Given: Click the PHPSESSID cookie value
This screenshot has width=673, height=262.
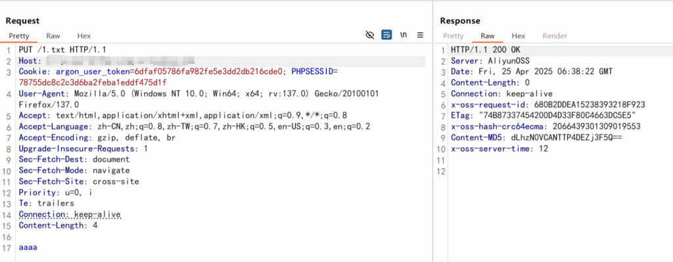Looking at the screenshot, I should pos(93,82).
